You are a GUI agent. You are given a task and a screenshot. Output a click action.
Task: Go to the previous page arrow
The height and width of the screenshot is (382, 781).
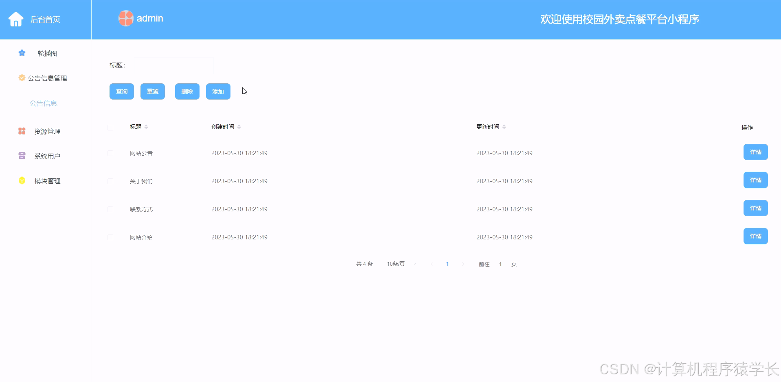432,264
